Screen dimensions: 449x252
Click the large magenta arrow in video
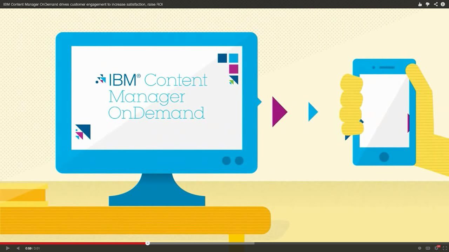(279, 112)
